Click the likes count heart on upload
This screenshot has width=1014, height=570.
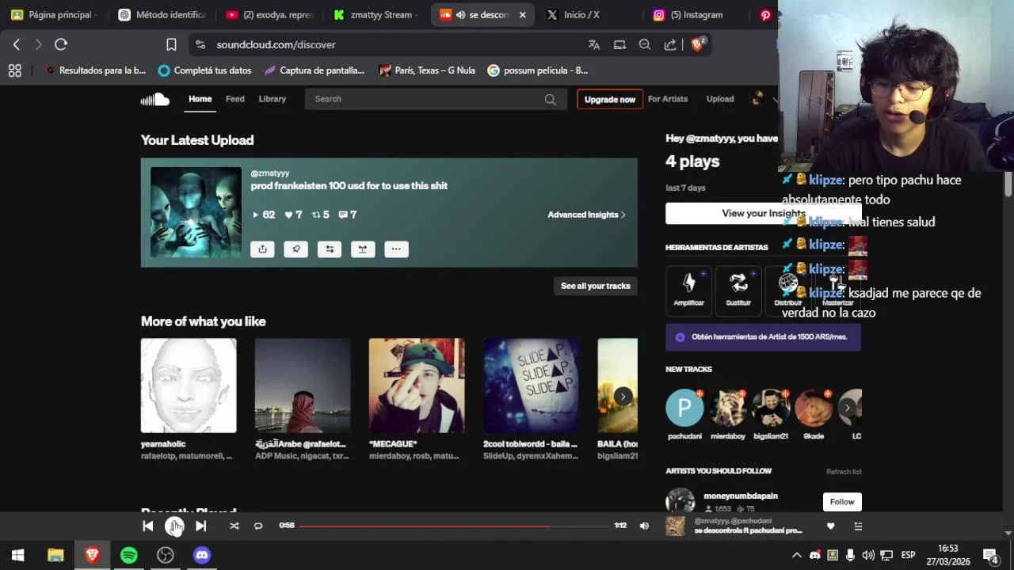click(293, 215)
